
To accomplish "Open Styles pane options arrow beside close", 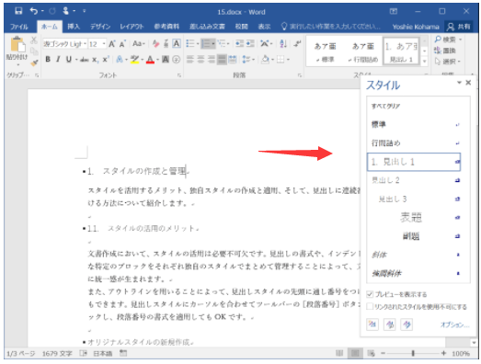I will coord(459,83).
